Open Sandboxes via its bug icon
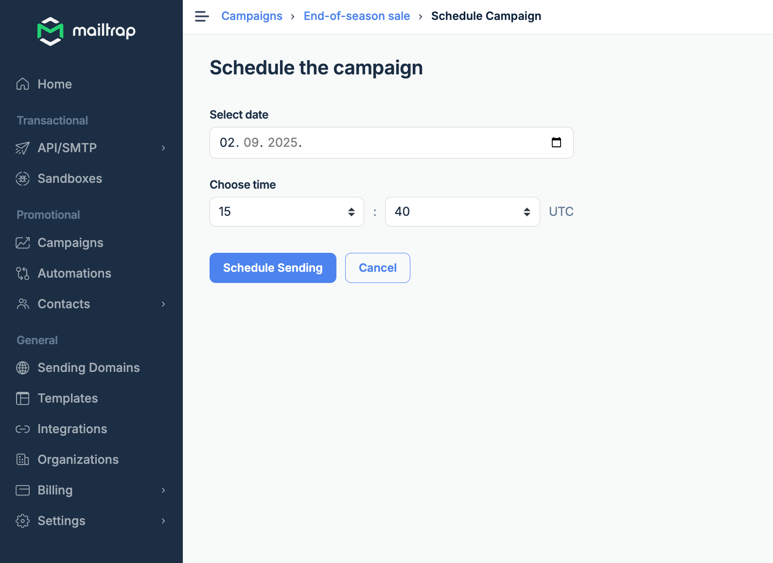Viewport: 773px width, 563px height. (x=22, y=178)
